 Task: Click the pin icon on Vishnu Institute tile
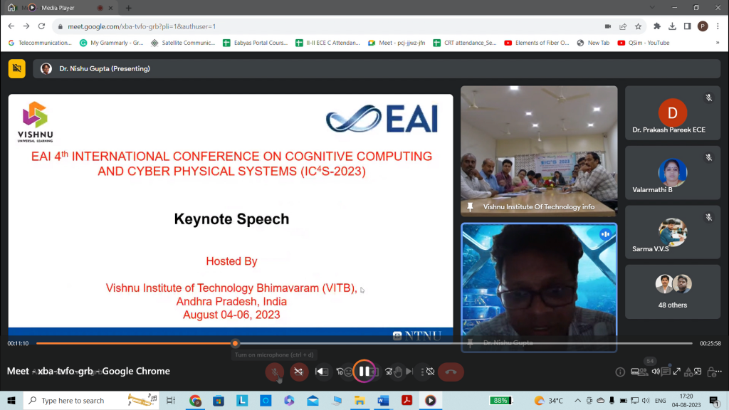pyautogui.click(x=470, y=207)
